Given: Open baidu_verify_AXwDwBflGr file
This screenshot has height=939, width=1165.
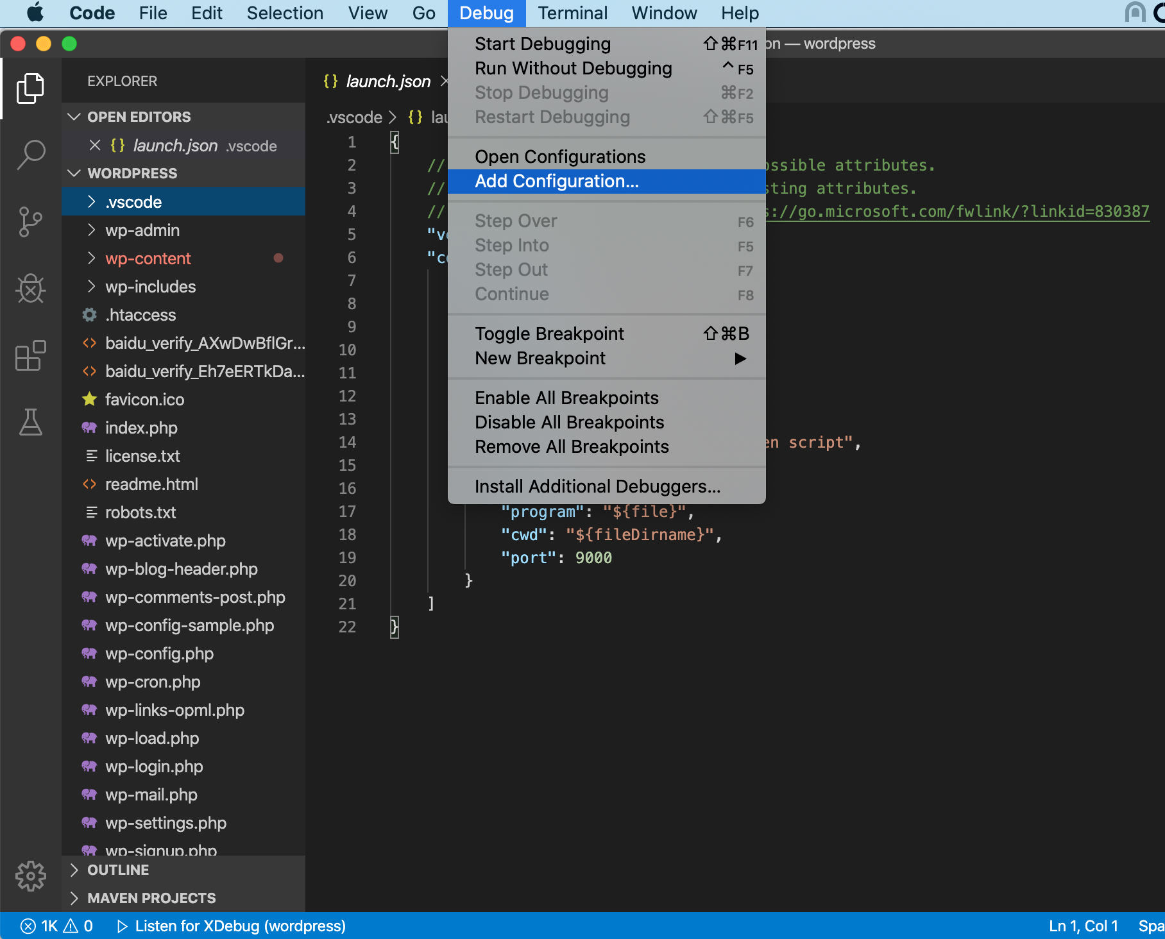Looking at the screenshot, I should pos(183,343).
